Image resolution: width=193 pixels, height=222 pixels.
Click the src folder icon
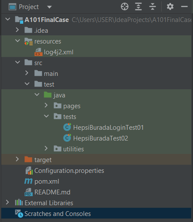[x=28, y=63]
